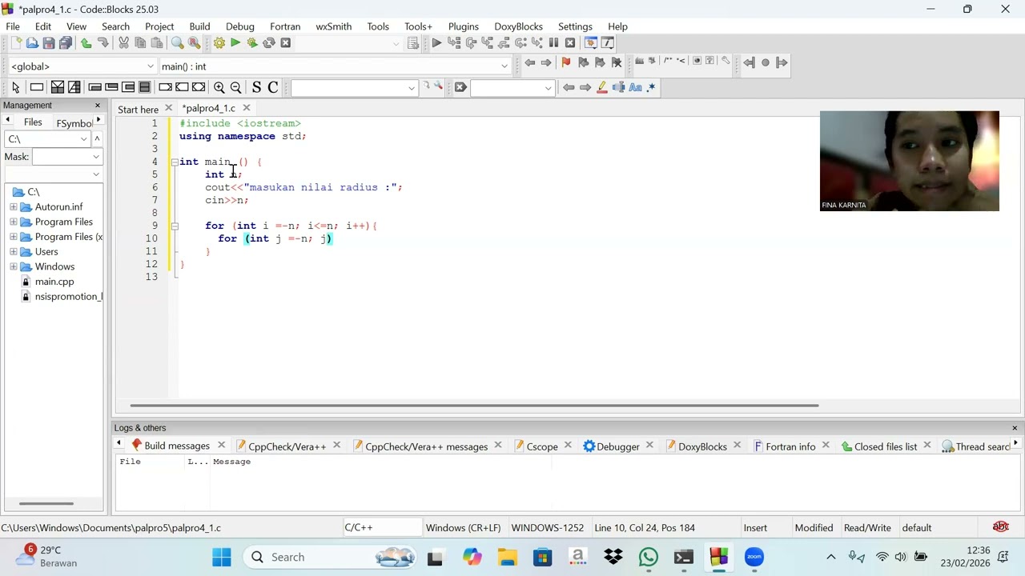Click the Replace icon in the toolbar
The image size is (1025, 576).
(194, 43)
